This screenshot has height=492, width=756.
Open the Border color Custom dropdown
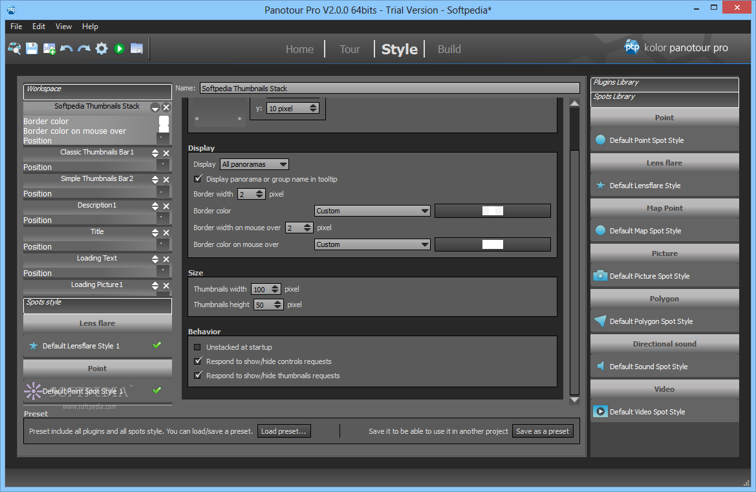[373, 211]
